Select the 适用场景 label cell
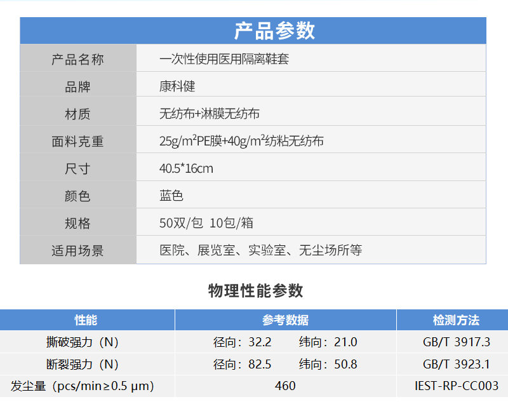 77,250
